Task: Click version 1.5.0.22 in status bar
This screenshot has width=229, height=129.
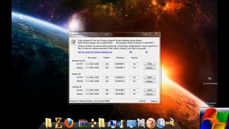Action: pyautogui.click(x=142, y=101)
